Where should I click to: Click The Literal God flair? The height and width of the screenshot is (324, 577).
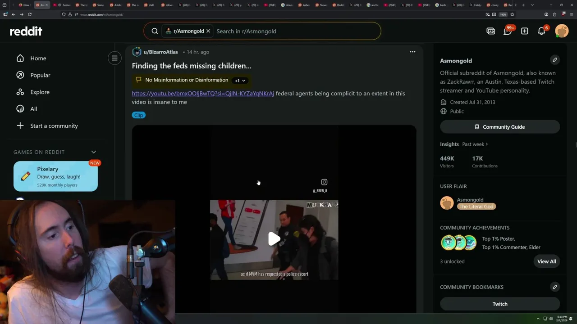pyautogui.click(x=476, y=207)
